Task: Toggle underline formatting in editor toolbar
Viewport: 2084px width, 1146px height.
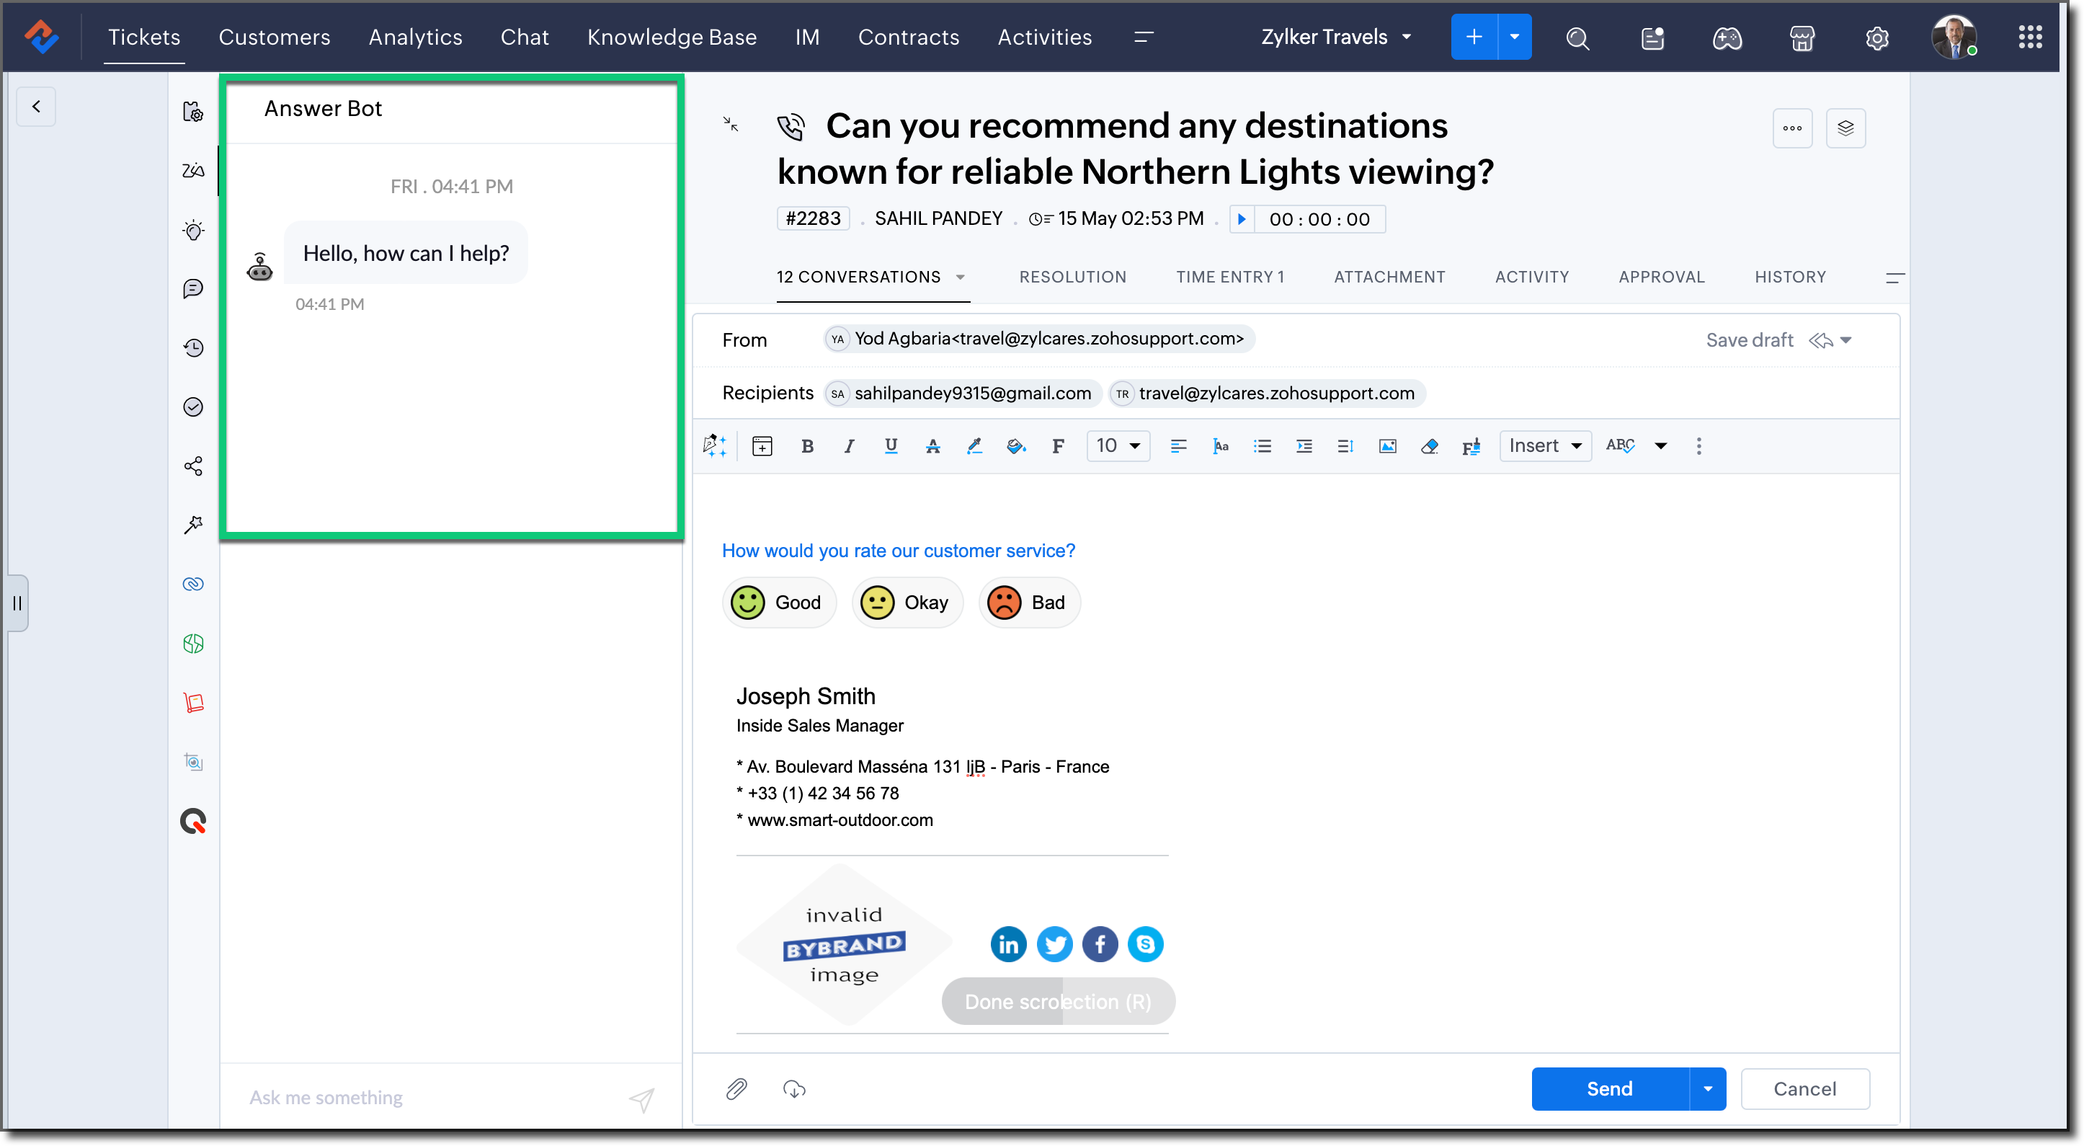Action: (891, 446)
